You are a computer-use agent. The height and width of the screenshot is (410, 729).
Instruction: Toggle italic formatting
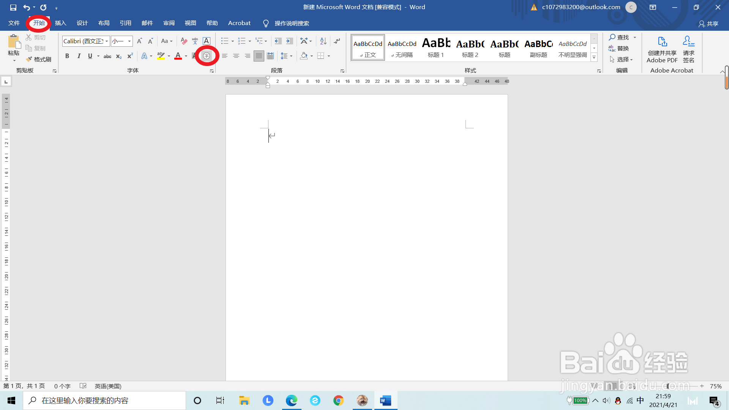(x=79, y=56)
